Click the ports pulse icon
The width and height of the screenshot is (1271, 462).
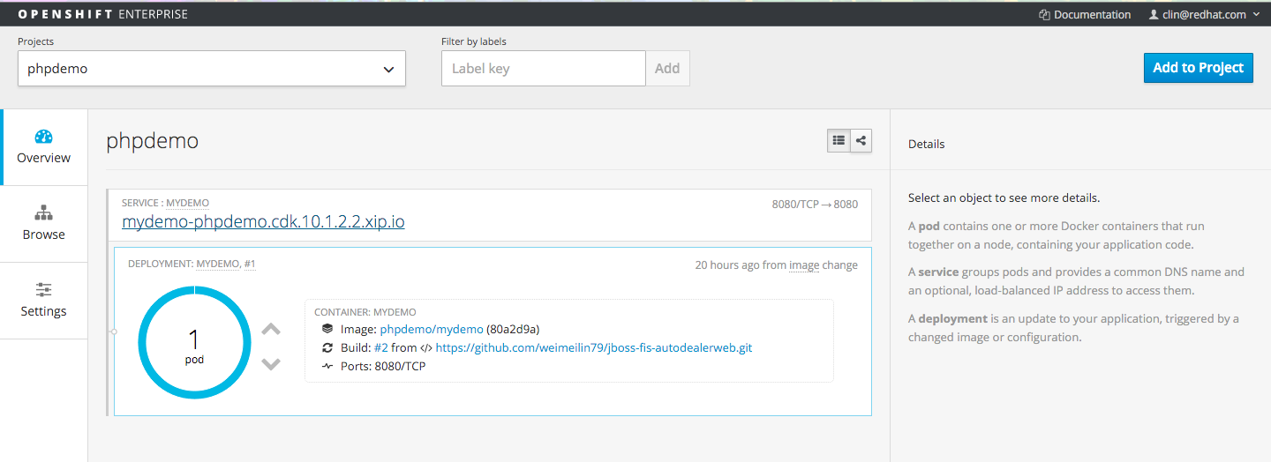click(327, 366)
